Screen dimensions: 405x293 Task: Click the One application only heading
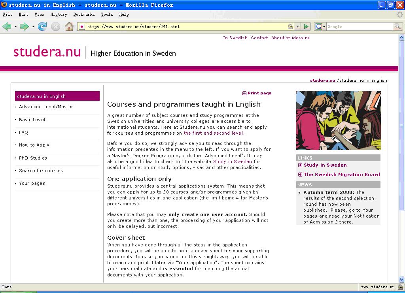pyautogui.click(x=140, y=179)
